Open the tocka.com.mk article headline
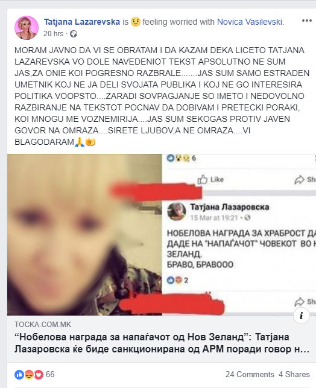 (x=162, y=343)
